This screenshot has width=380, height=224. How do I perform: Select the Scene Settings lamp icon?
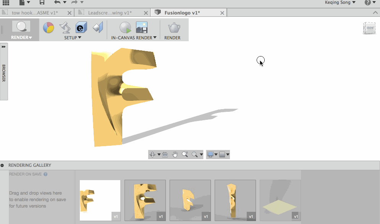coord(65,27)
